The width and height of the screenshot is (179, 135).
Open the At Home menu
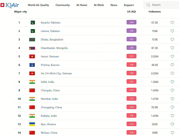(x=82, y=5)
